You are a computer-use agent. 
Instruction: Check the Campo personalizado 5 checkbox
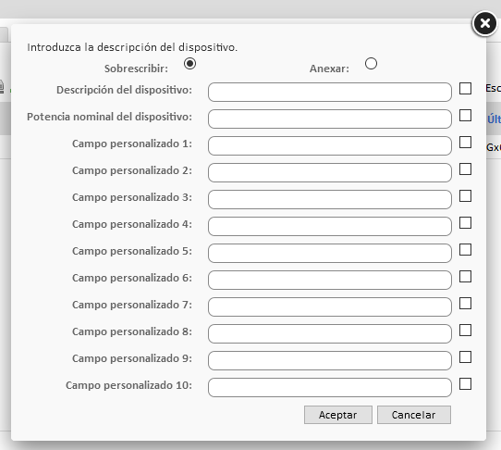[x=465, y=250]
